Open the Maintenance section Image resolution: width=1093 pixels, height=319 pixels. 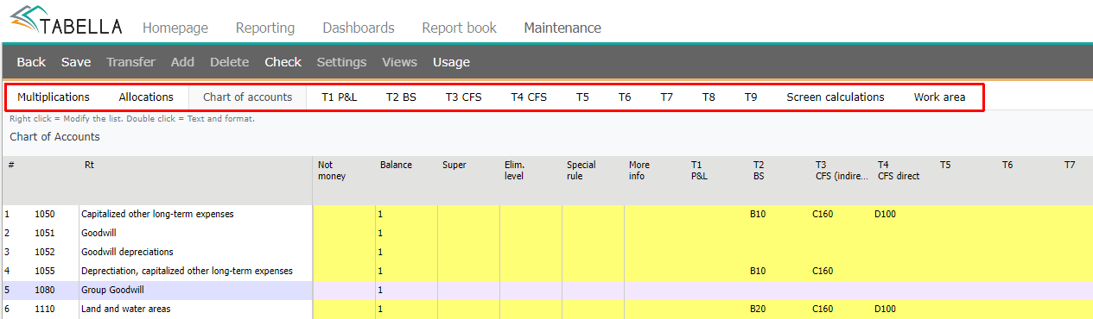pos(562,28)
